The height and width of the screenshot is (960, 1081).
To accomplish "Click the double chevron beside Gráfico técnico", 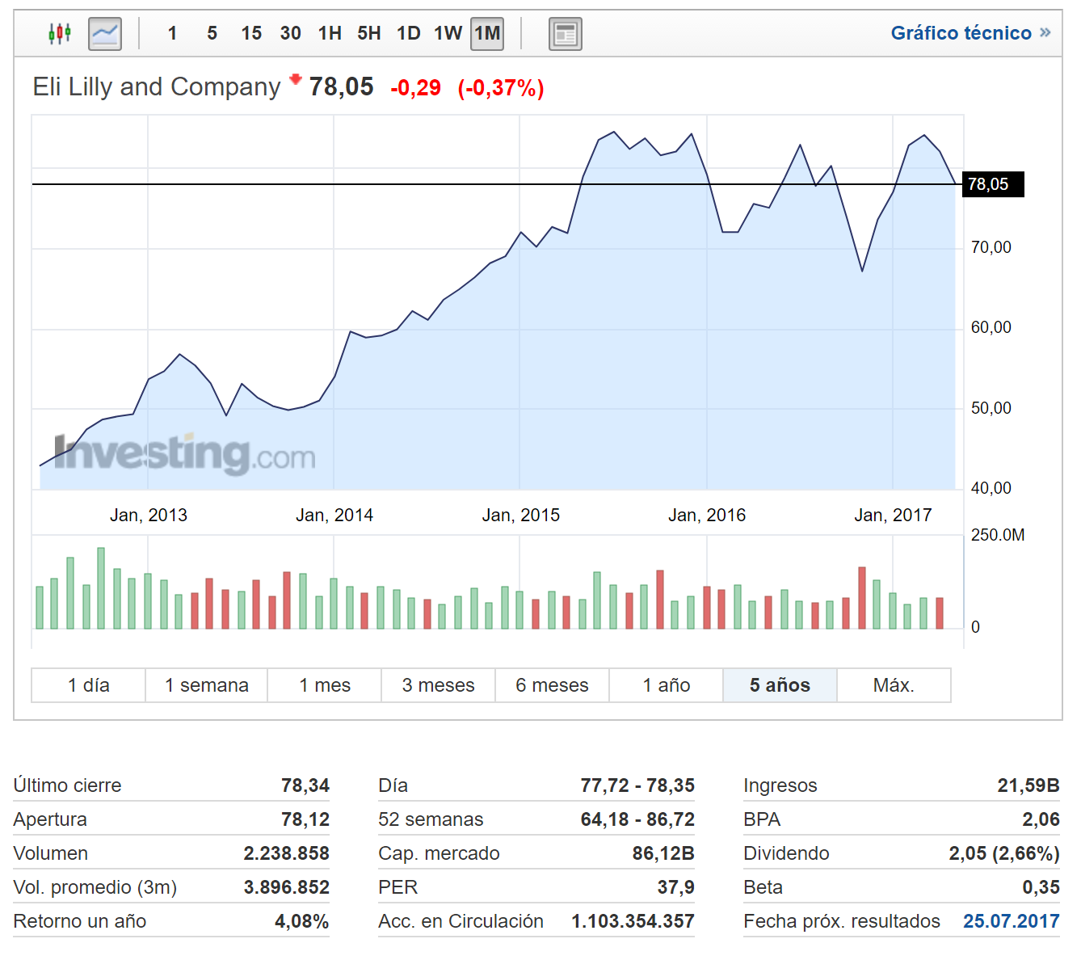I will [x=1045, y=32].
